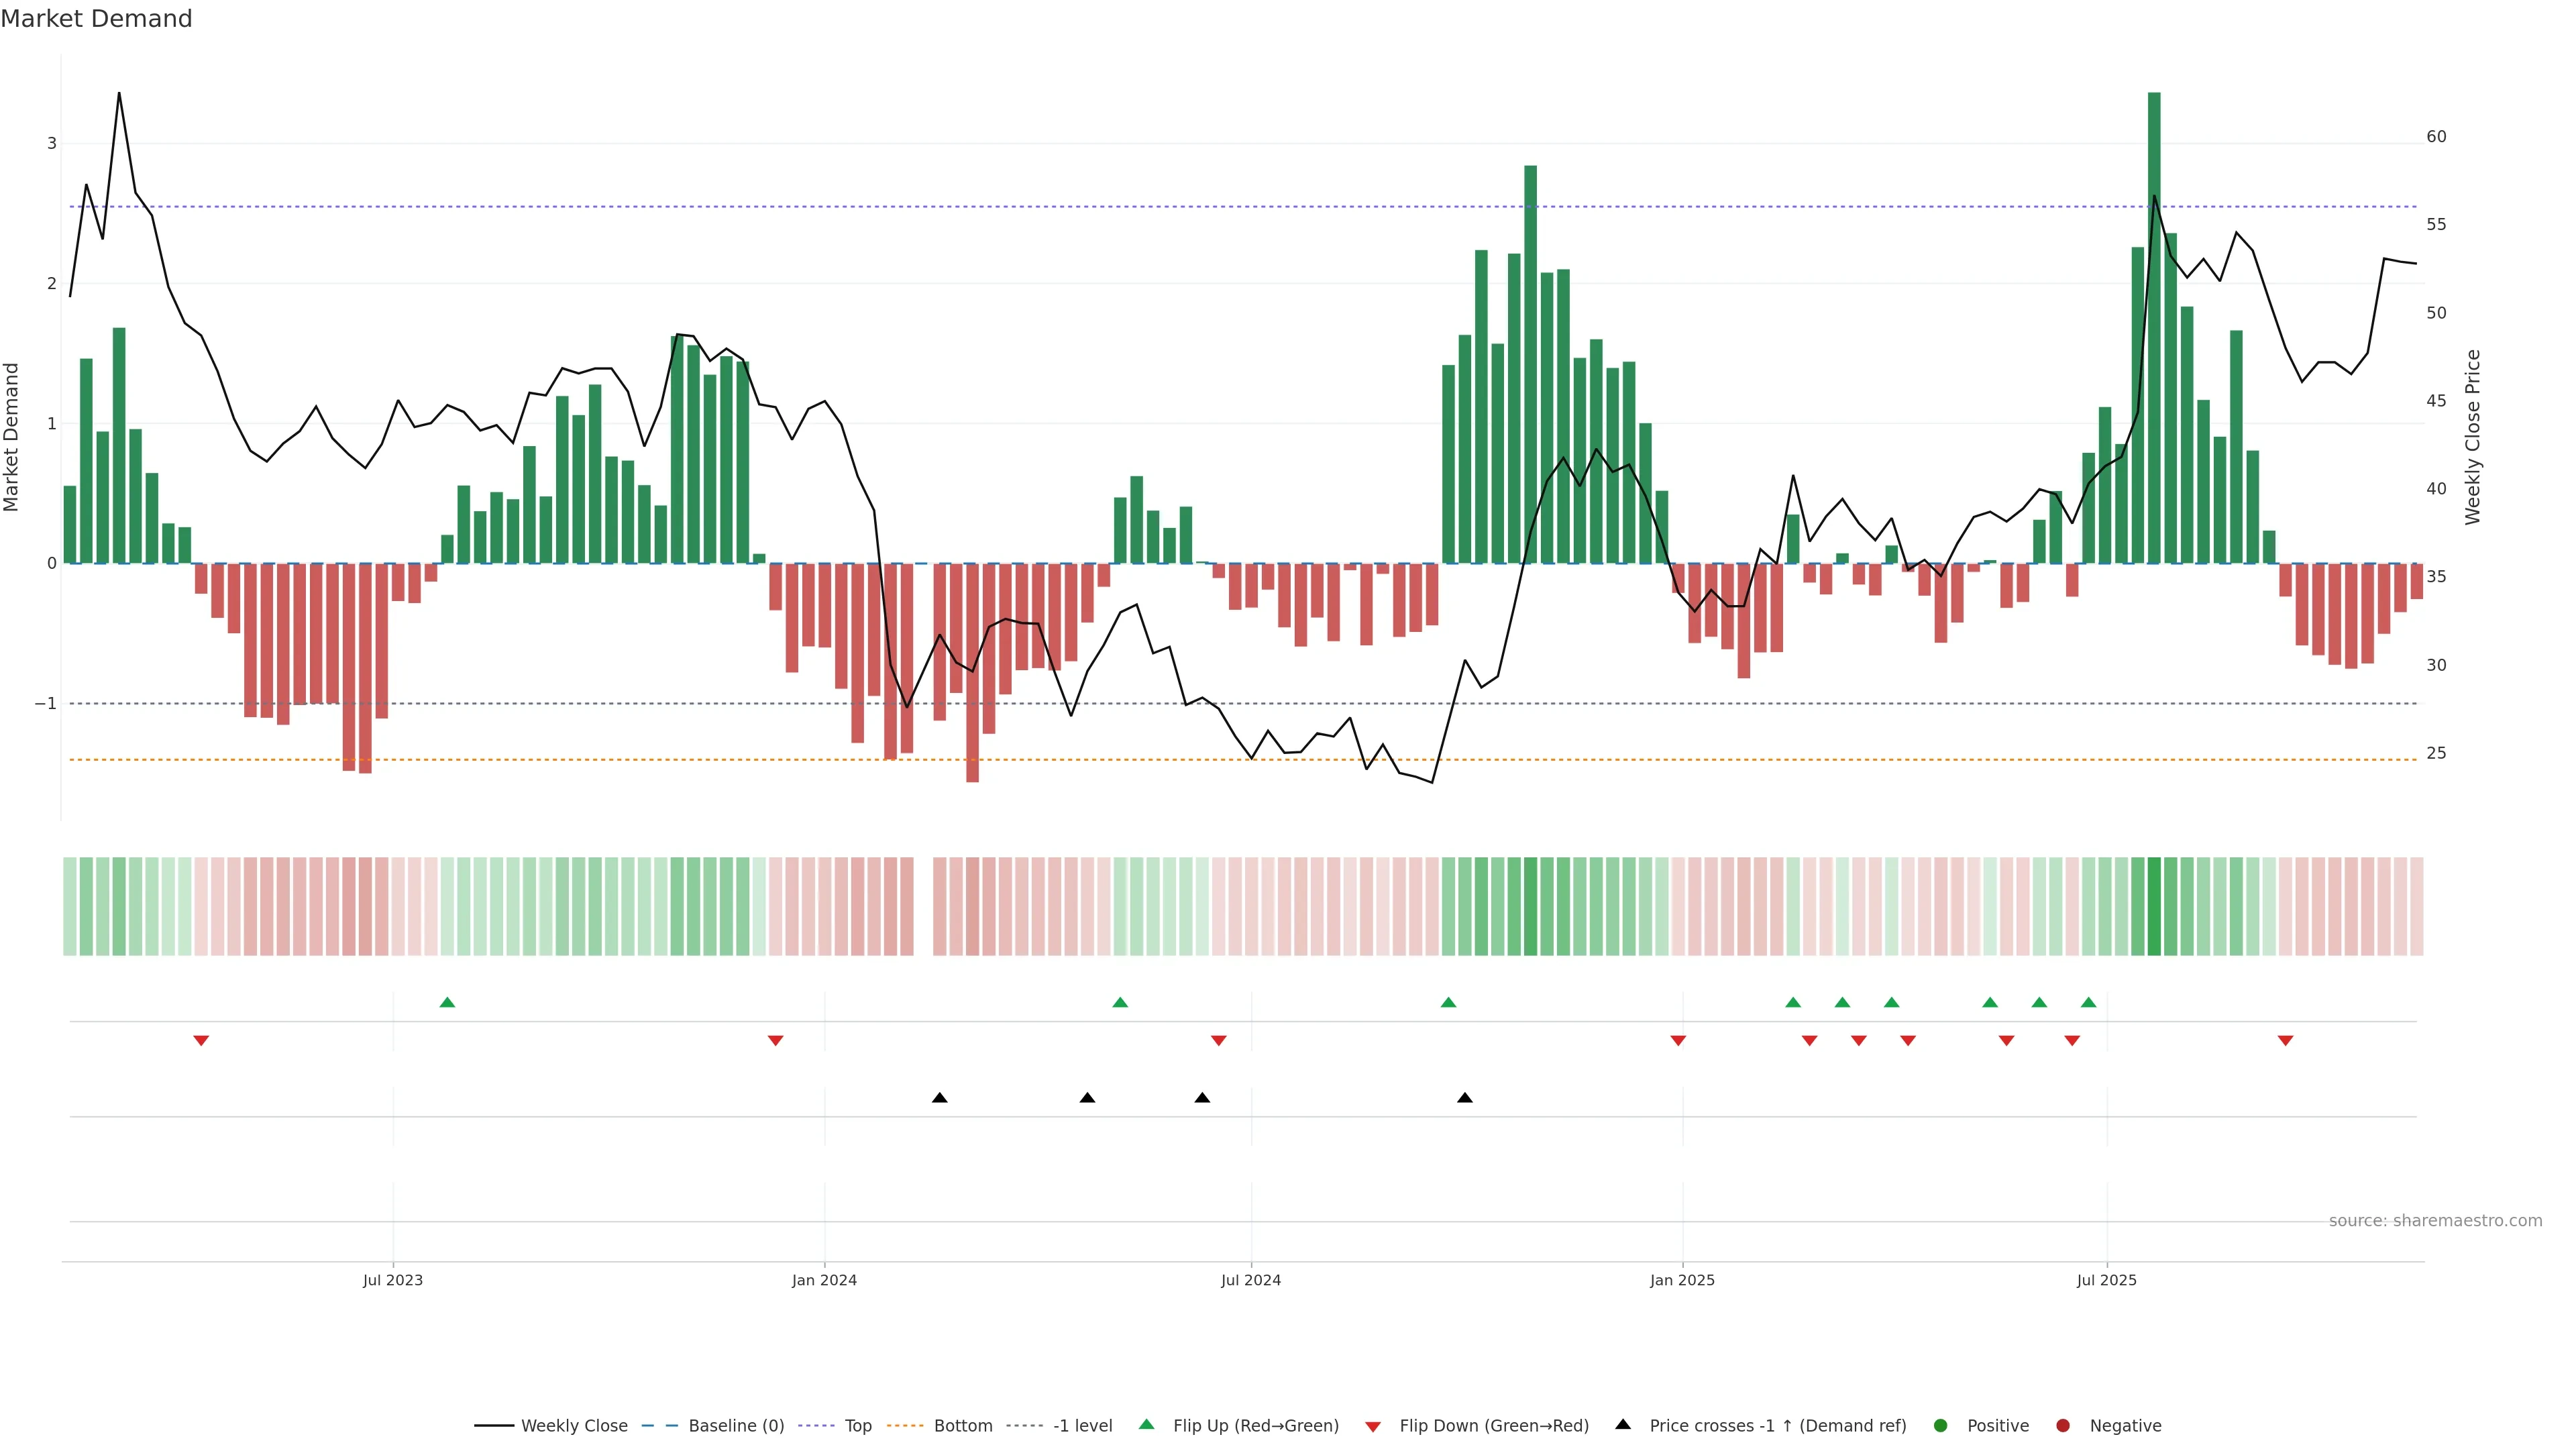2576x1449 pixels.
Task: Click the black Price crosses -1 legend triangle
Action: point(1623,1424)
